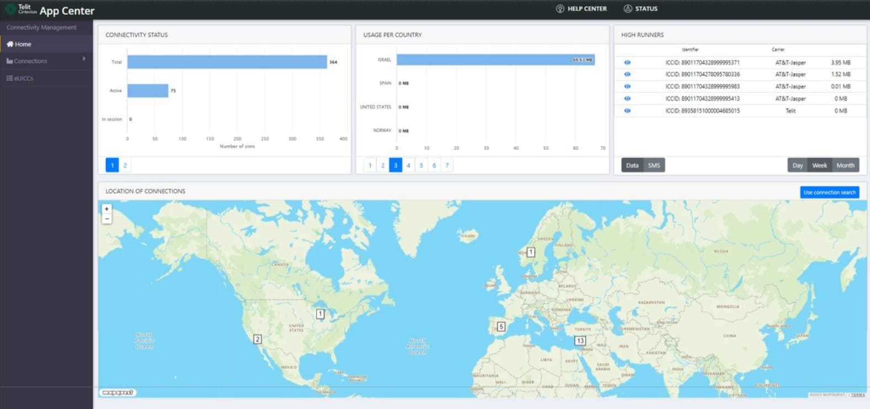The height and width of the screenshot is (409, 870).
Task: Open eUICCs in the sidebar
Action: click(46, 78)
